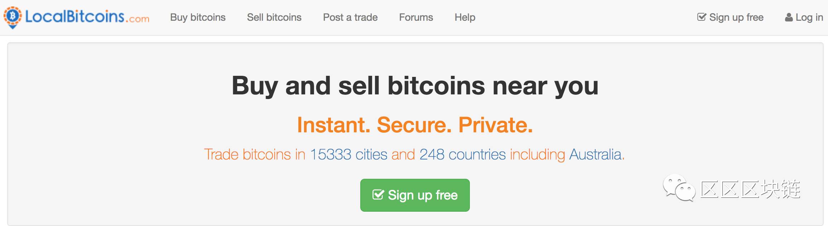Open the Buy bitcoins menu item
The height and width of the screenshot is (226, 828).
198,17
